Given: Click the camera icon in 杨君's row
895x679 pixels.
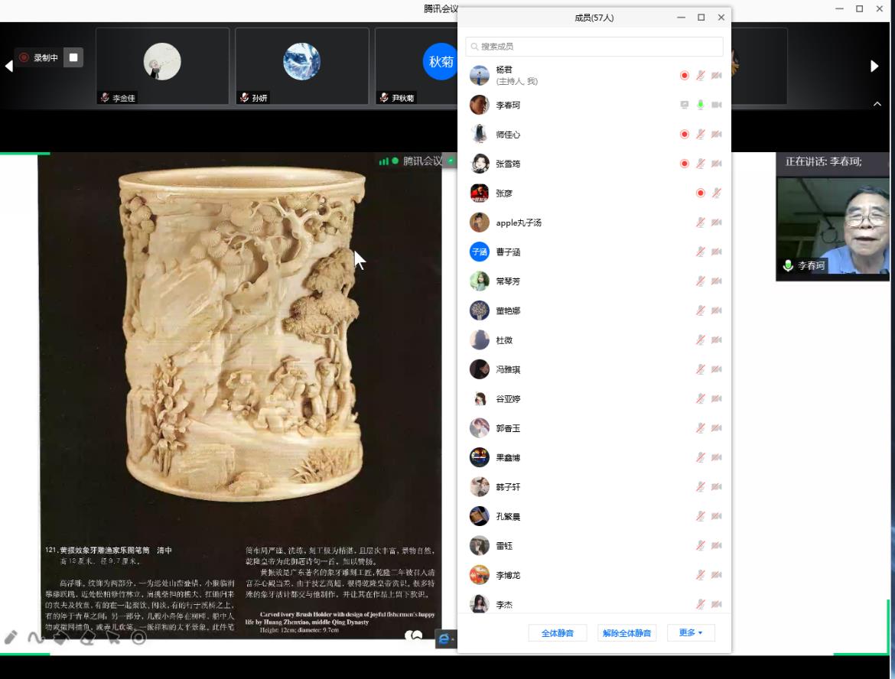Looking at the screenshot, I should 717,76.
